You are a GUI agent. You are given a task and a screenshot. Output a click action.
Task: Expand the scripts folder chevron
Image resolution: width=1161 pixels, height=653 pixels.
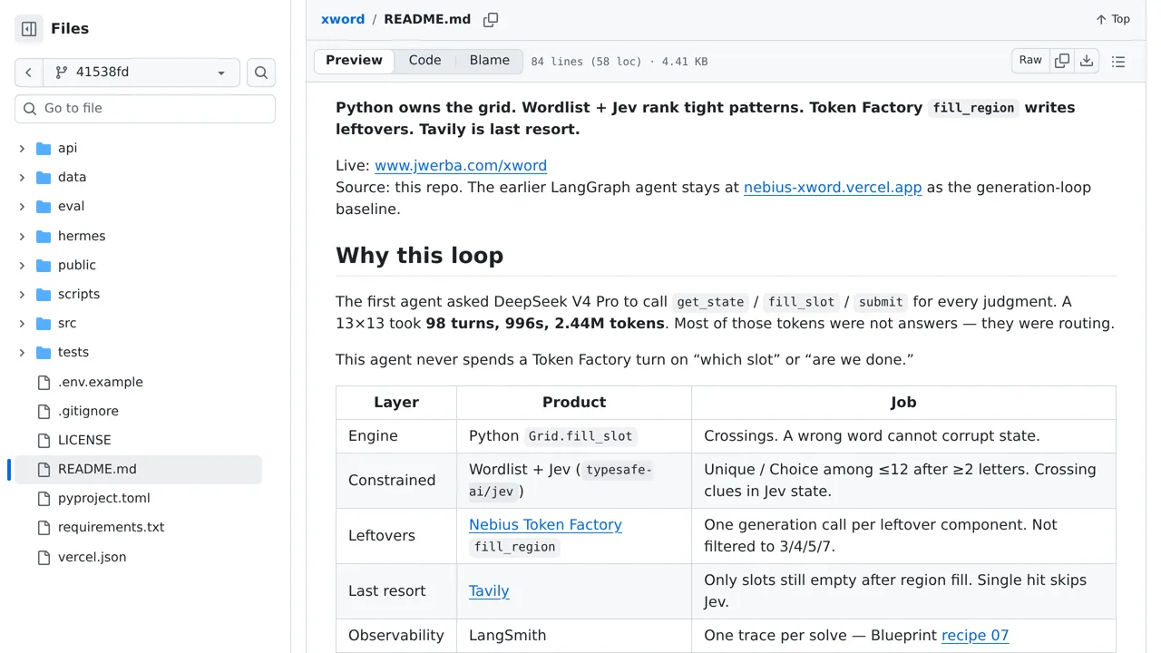click(22, 294)
